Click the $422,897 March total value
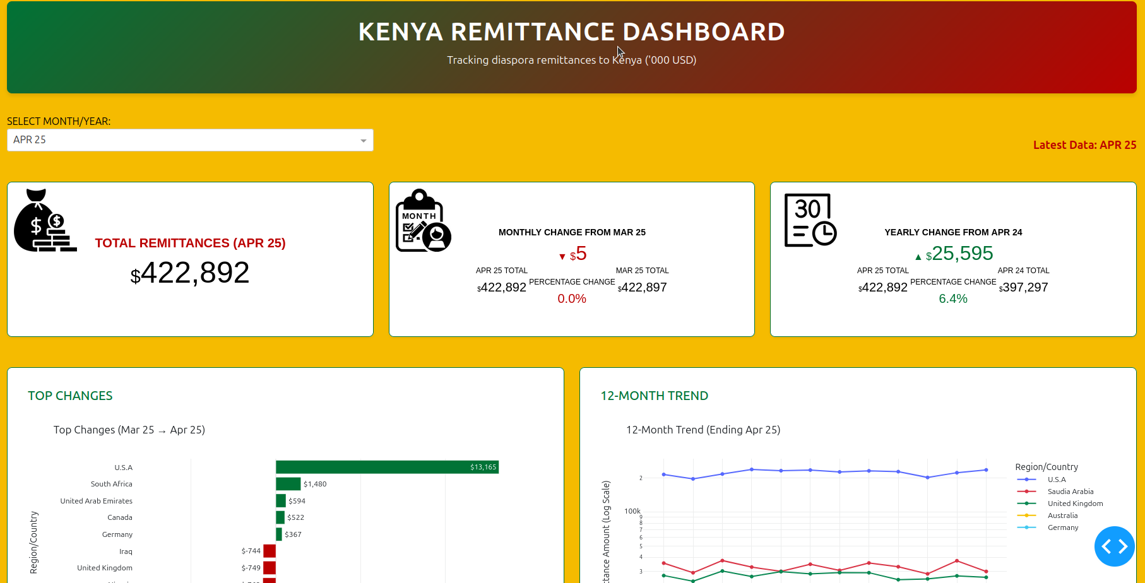This screenshot has height=583, width=1145. tap(642, 288)
